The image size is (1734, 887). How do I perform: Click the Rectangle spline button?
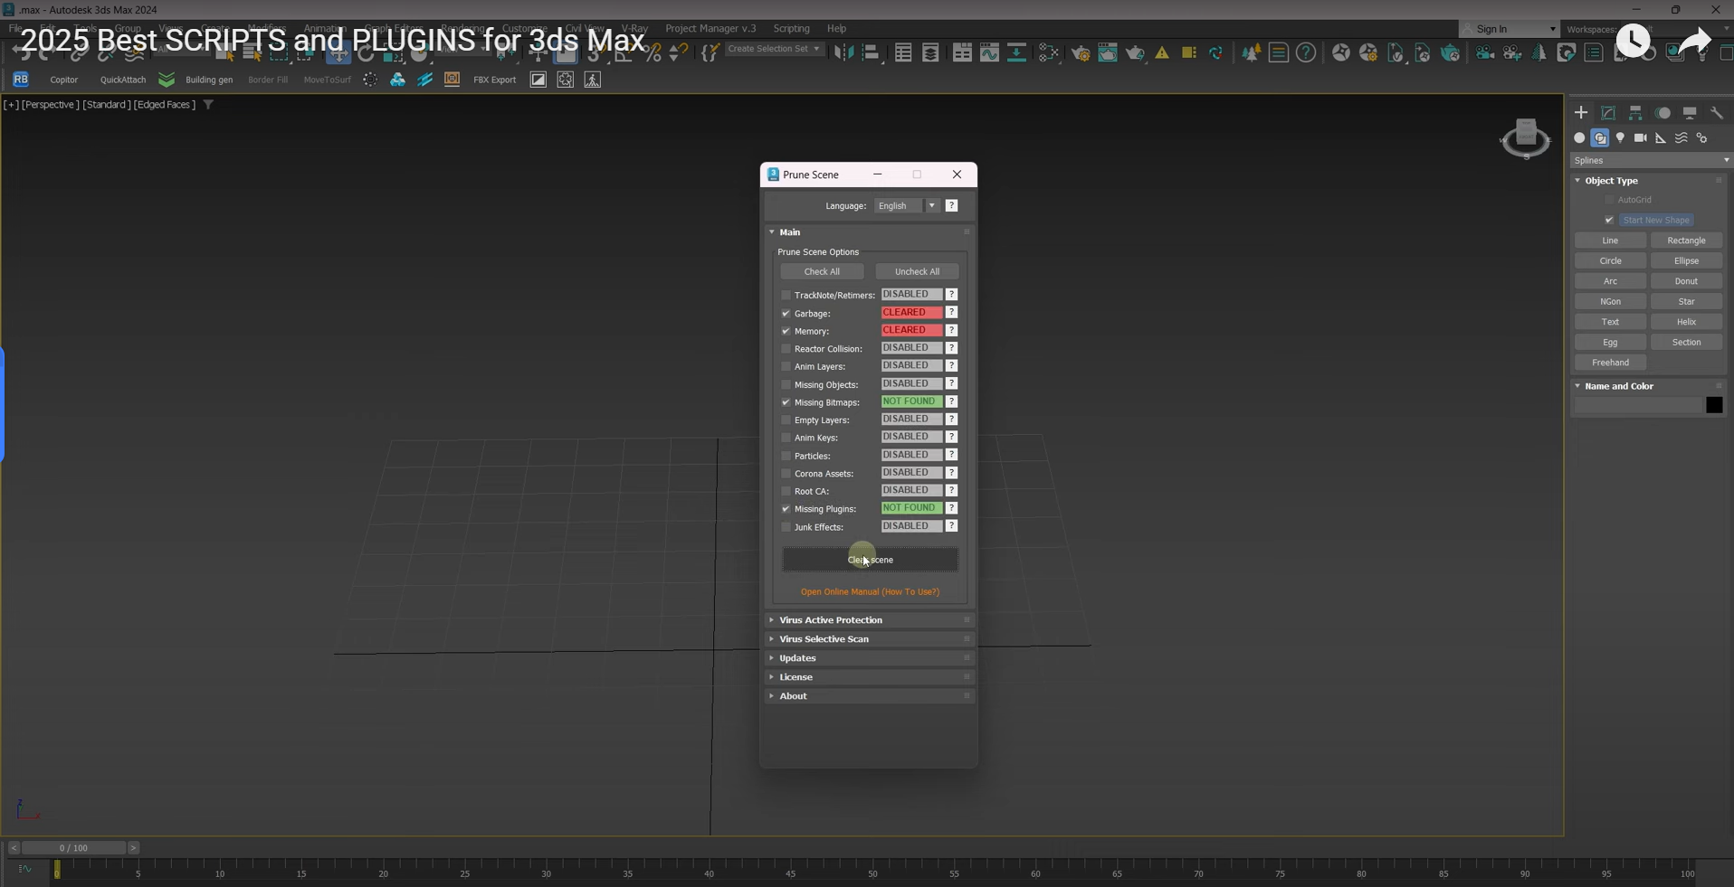1686,241
